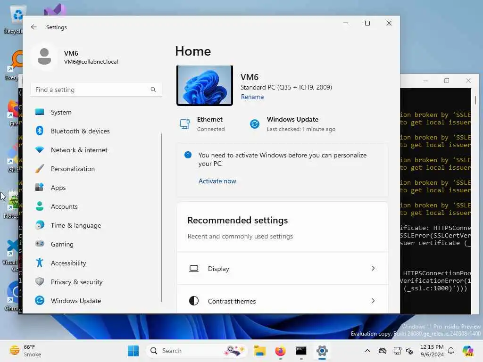Viewport: 483px width, 362px height.
Task: Click the Activate now link
Action: pyautogui.click(x=217, y=181)
